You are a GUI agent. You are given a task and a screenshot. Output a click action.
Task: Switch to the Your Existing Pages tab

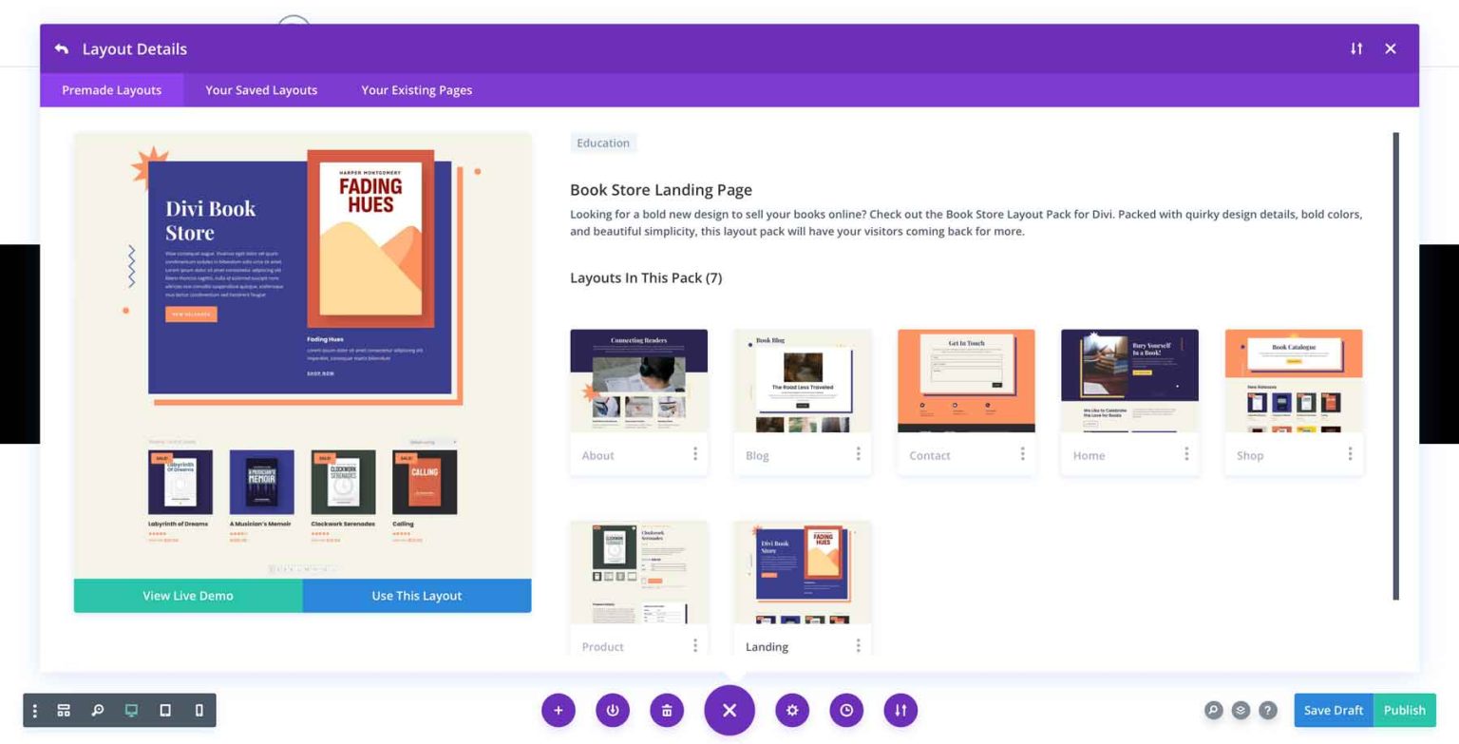click(416, 89)
